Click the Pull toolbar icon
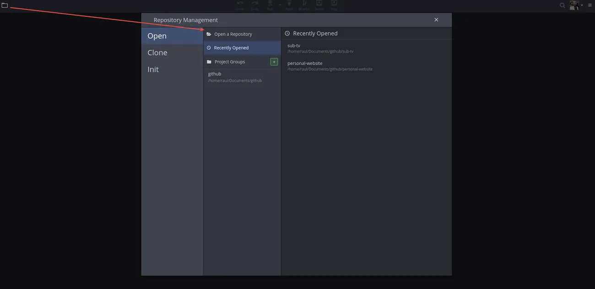The width and height of the screenshot is (595, 289). (270, 4)
